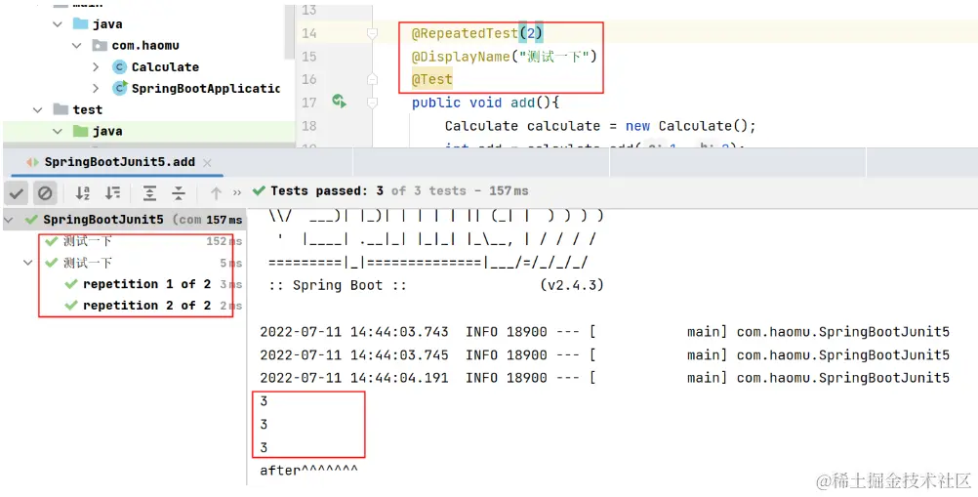This screenshot has height=497, width=978.
Task: Select second 测试一下 test taking 5 ms
Action: tap(87, 264)
